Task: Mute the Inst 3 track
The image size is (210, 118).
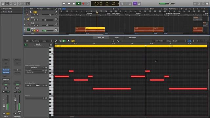Action: click(32, 30)
